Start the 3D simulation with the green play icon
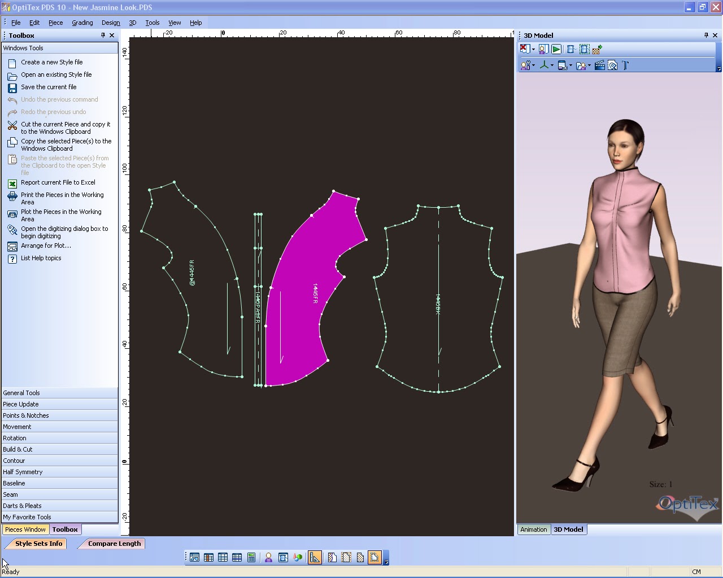This screenshot has width=723, height=578. click(x=556, y=49)
